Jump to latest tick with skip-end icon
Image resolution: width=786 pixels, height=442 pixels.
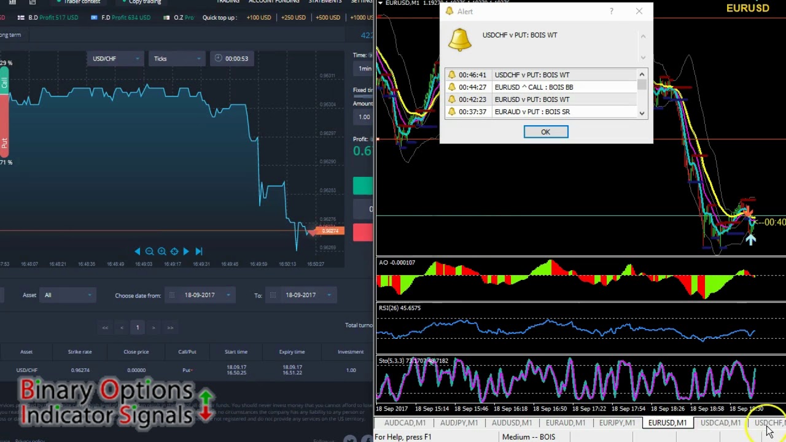pyautogui.click(x=198, y=251)
